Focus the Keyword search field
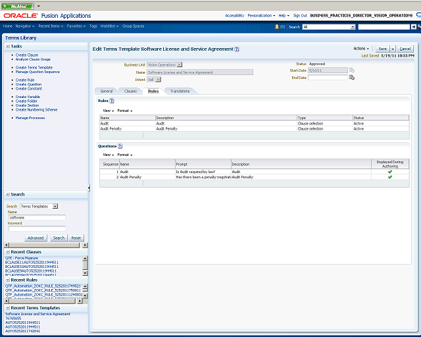 [x=37, y=228]
